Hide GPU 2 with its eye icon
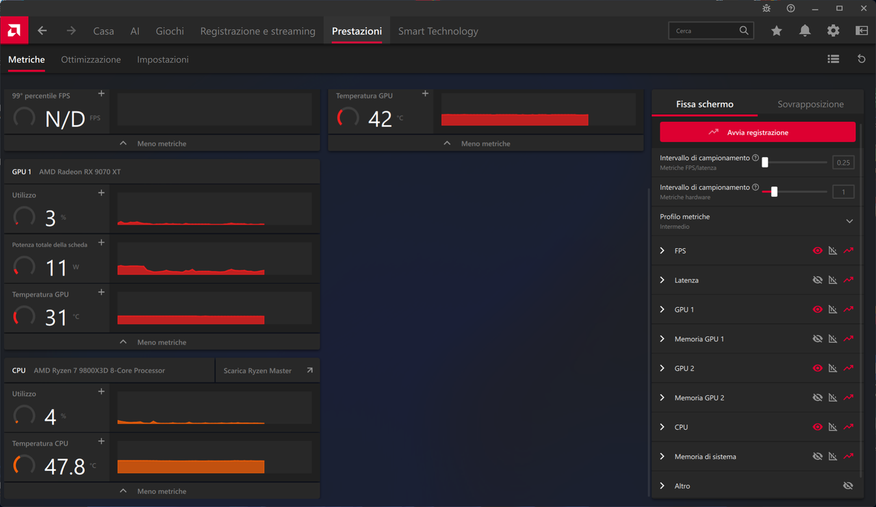The height and width of the screenshot is (507, 876). click(817, 368)
